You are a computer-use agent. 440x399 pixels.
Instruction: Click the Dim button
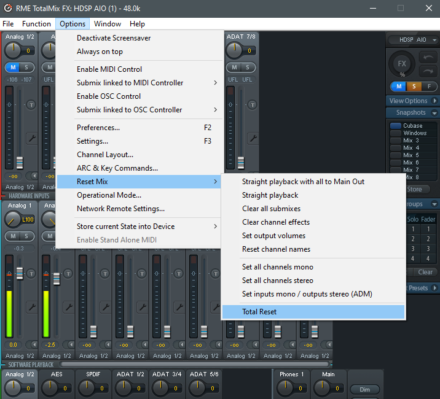pos(365,389)
